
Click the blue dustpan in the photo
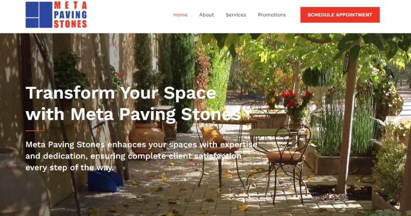(105, 181)
